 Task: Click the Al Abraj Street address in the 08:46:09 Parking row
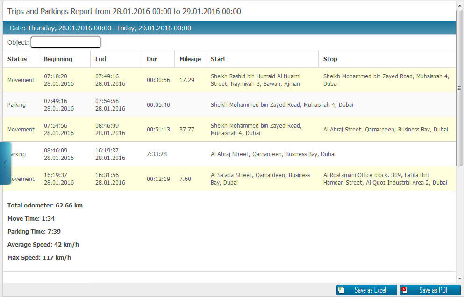point(273,154)
